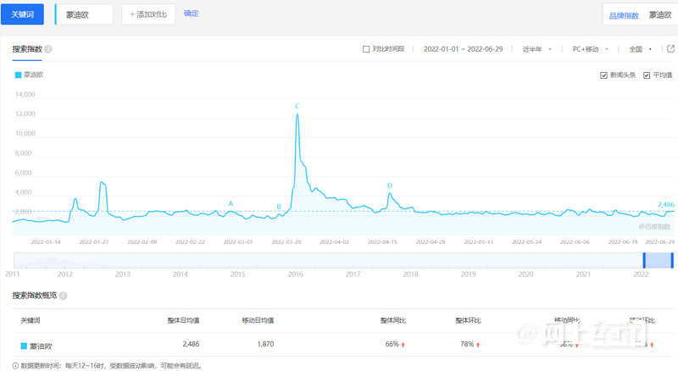Click the 整体环比 value 78%
Image resolution: width=678 pixels, height=371 pixels.
tap(467, 344)
